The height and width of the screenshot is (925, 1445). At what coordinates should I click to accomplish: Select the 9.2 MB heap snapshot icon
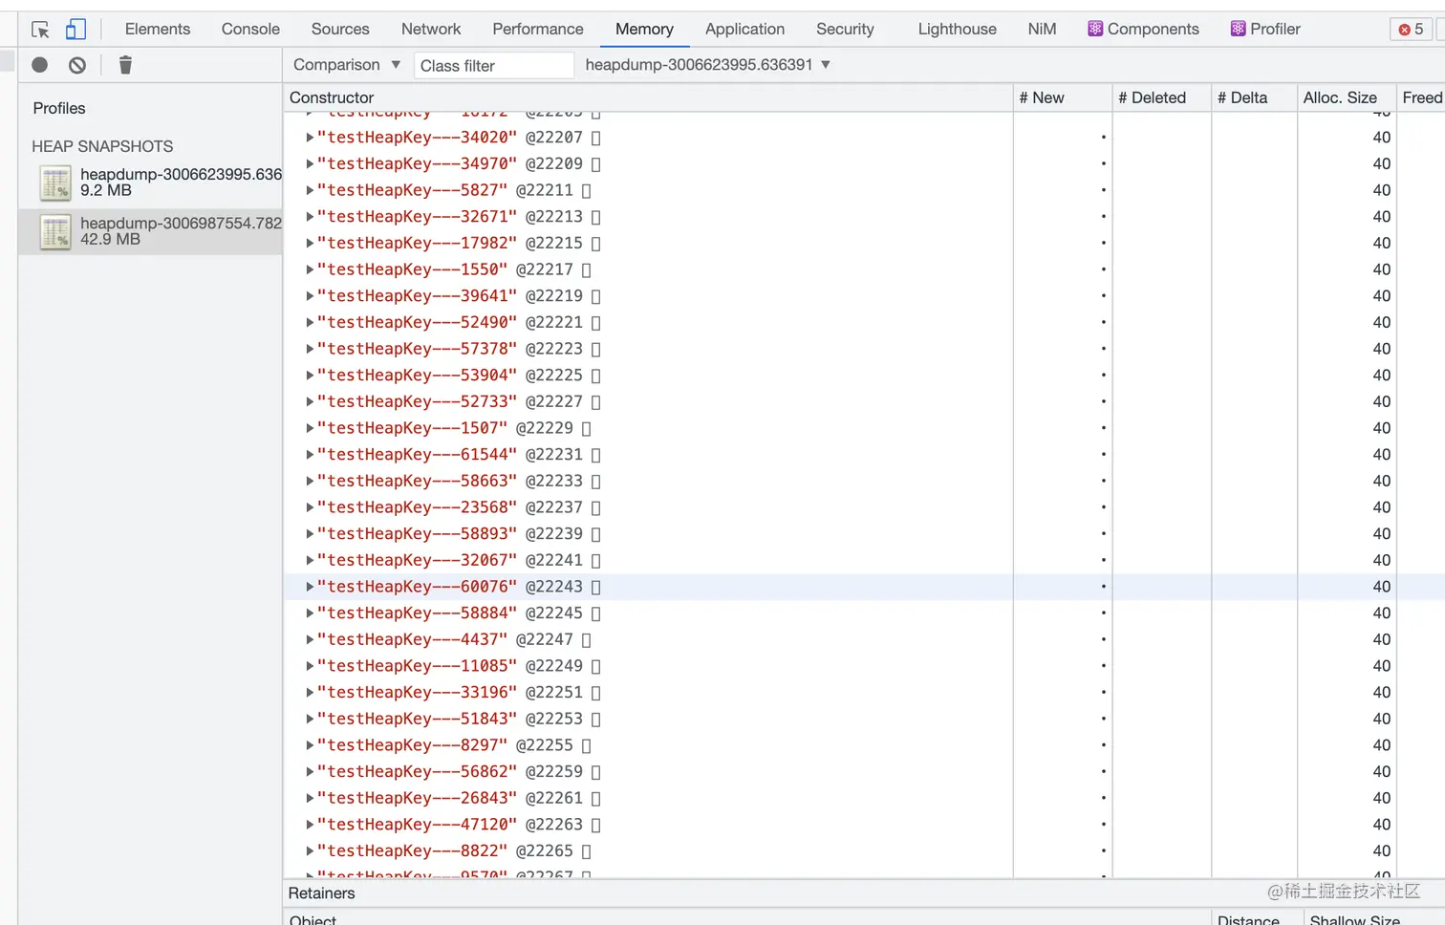point(55,183)
